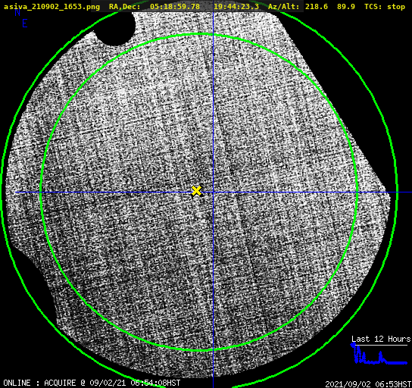The image size is (412, 388).
Task: Click the crosshair intersection of blue lines
Action: [x=213, y=192]
